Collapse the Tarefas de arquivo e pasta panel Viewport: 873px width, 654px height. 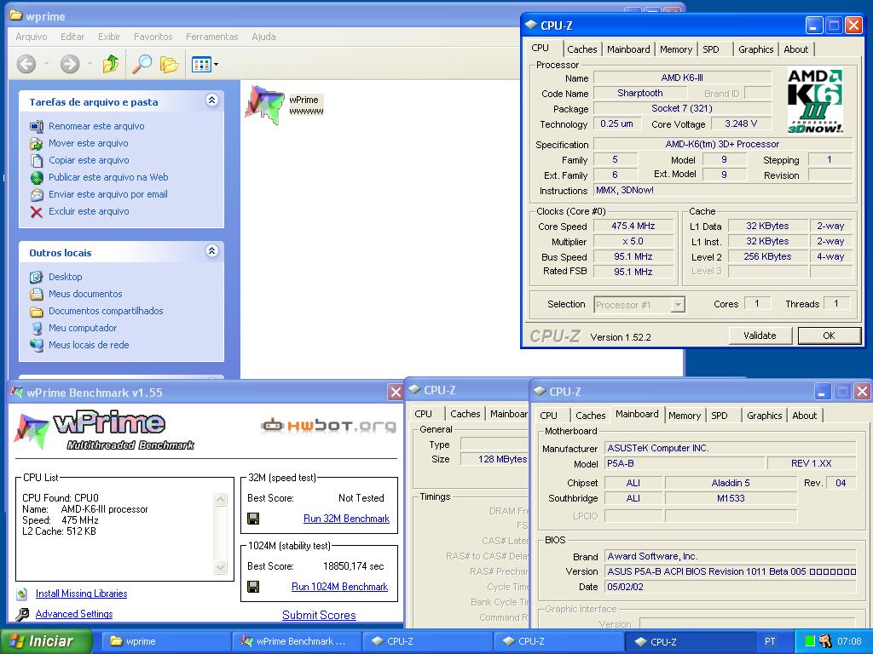212,100
